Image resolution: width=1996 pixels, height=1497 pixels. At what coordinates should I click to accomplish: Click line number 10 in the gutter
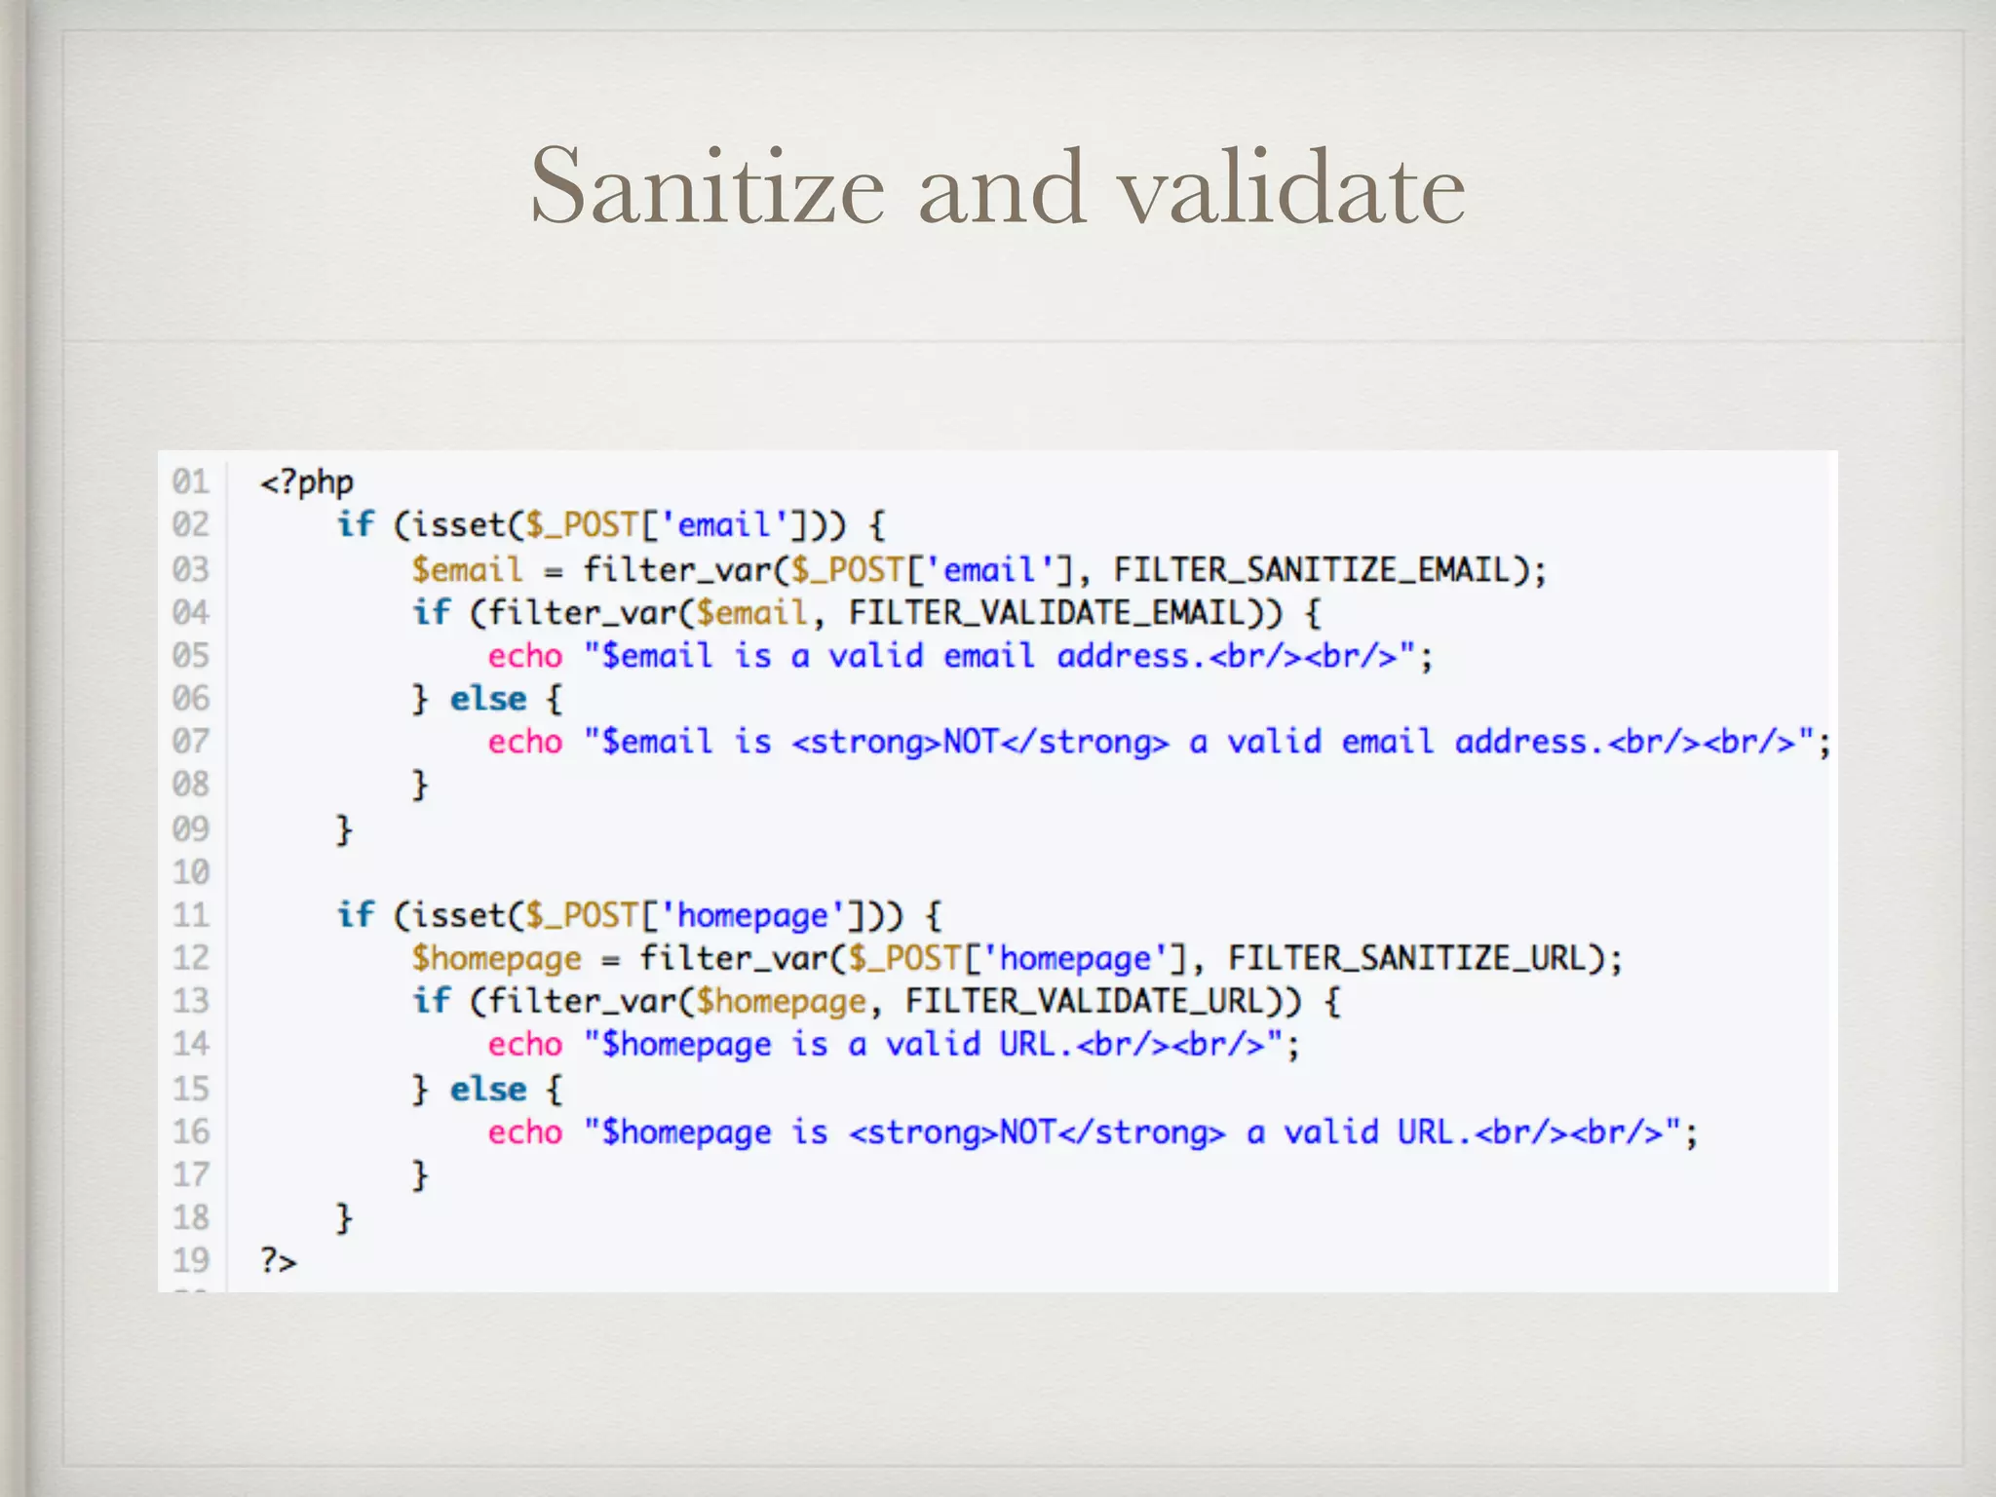click(x=191, y=871)
